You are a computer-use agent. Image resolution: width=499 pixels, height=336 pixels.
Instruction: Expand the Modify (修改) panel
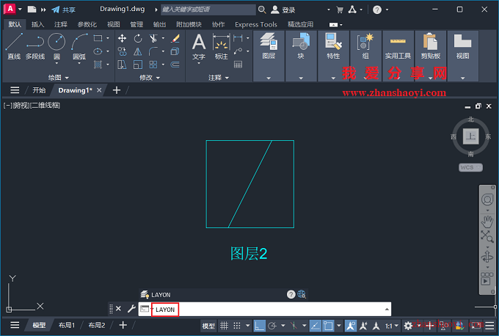tap(150, 78)
